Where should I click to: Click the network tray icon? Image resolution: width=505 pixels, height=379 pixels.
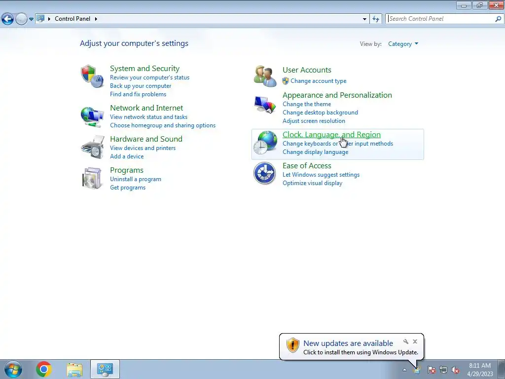443,370
